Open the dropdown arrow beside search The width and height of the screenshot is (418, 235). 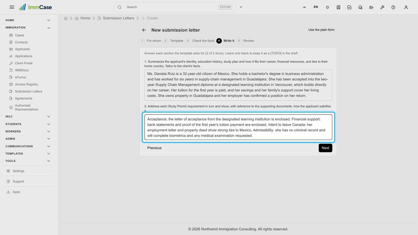point(241,7)
